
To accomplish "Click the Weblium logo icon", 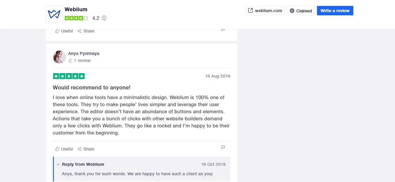I will 54,14.
